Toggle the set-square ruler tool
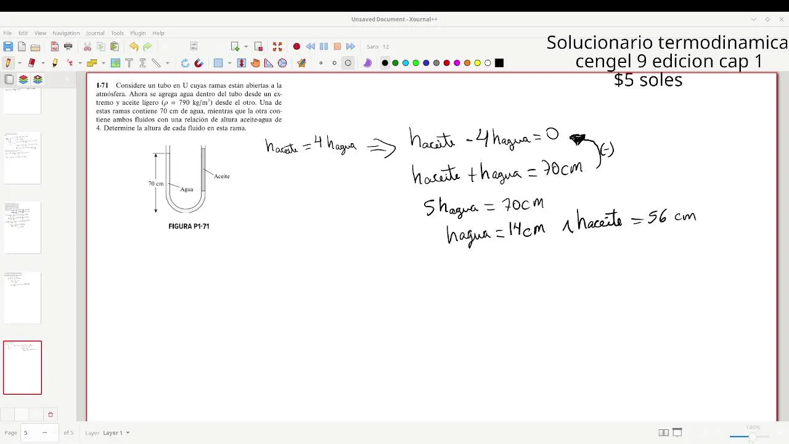The height and width of the screenshot is (444, 789). (x=269, y=63)
